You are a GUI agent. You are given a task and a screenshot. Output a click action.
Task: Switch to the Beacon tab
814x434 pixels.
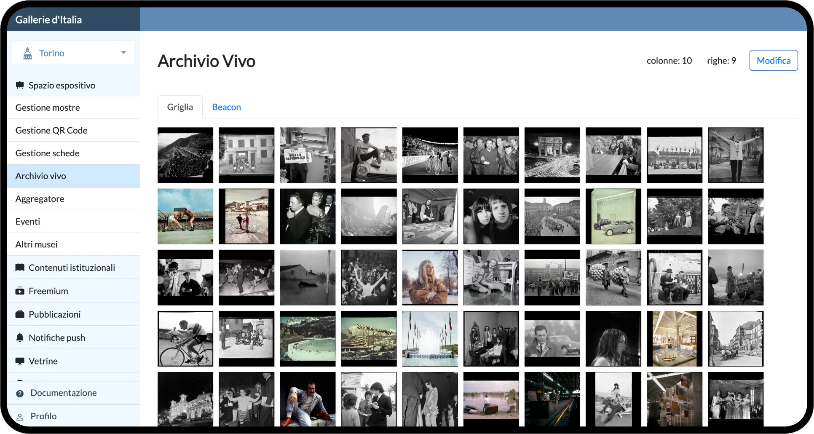click(x=226, y=107)
